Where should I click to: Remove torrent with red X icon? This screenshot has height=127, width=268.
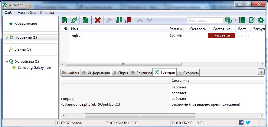tap(97, 20)
